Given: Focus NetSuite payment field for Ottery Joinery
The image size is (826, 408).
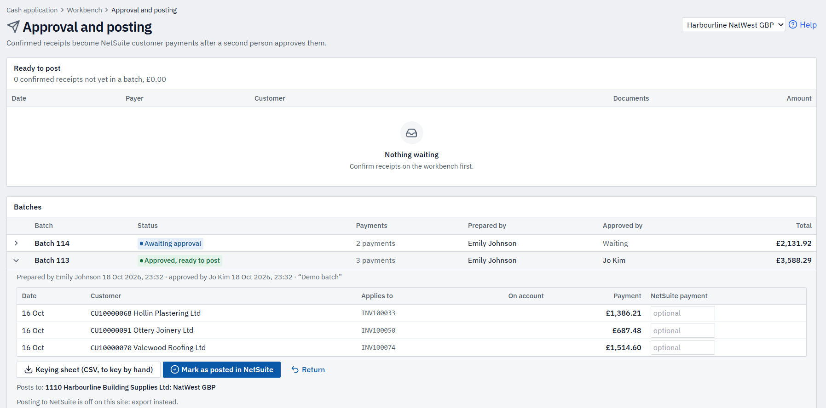Looking at the screenshot, I should (x=682, y=331).
